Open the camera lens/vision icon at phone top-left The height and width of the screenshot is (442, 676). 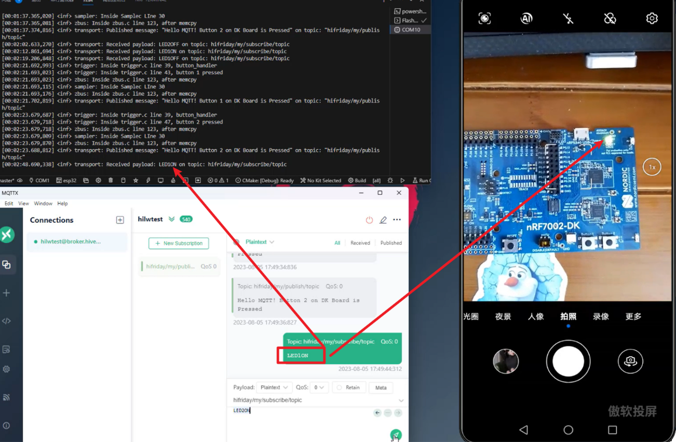point(485,19)
